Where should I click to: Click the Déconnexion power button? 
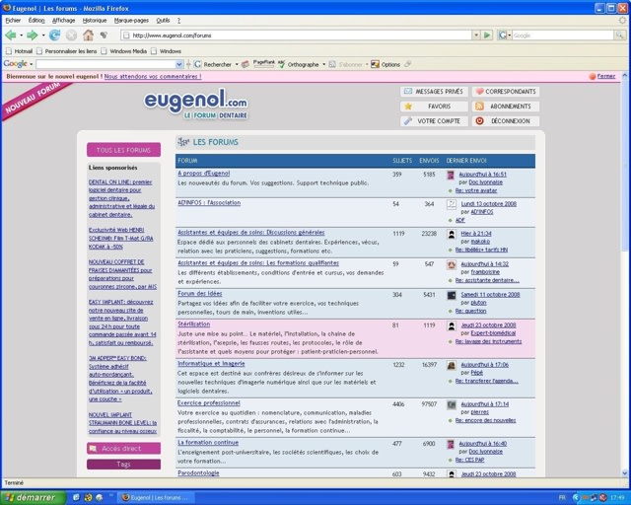click(504, 121)
